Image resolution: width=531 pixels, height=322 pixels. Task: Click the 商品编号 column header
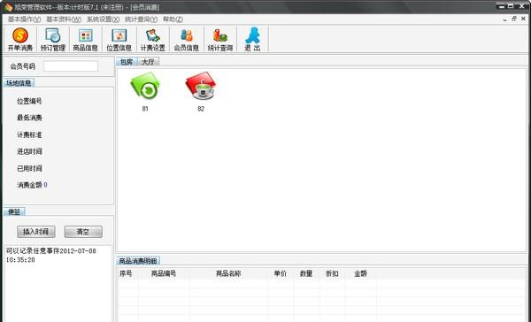point(164,273)
